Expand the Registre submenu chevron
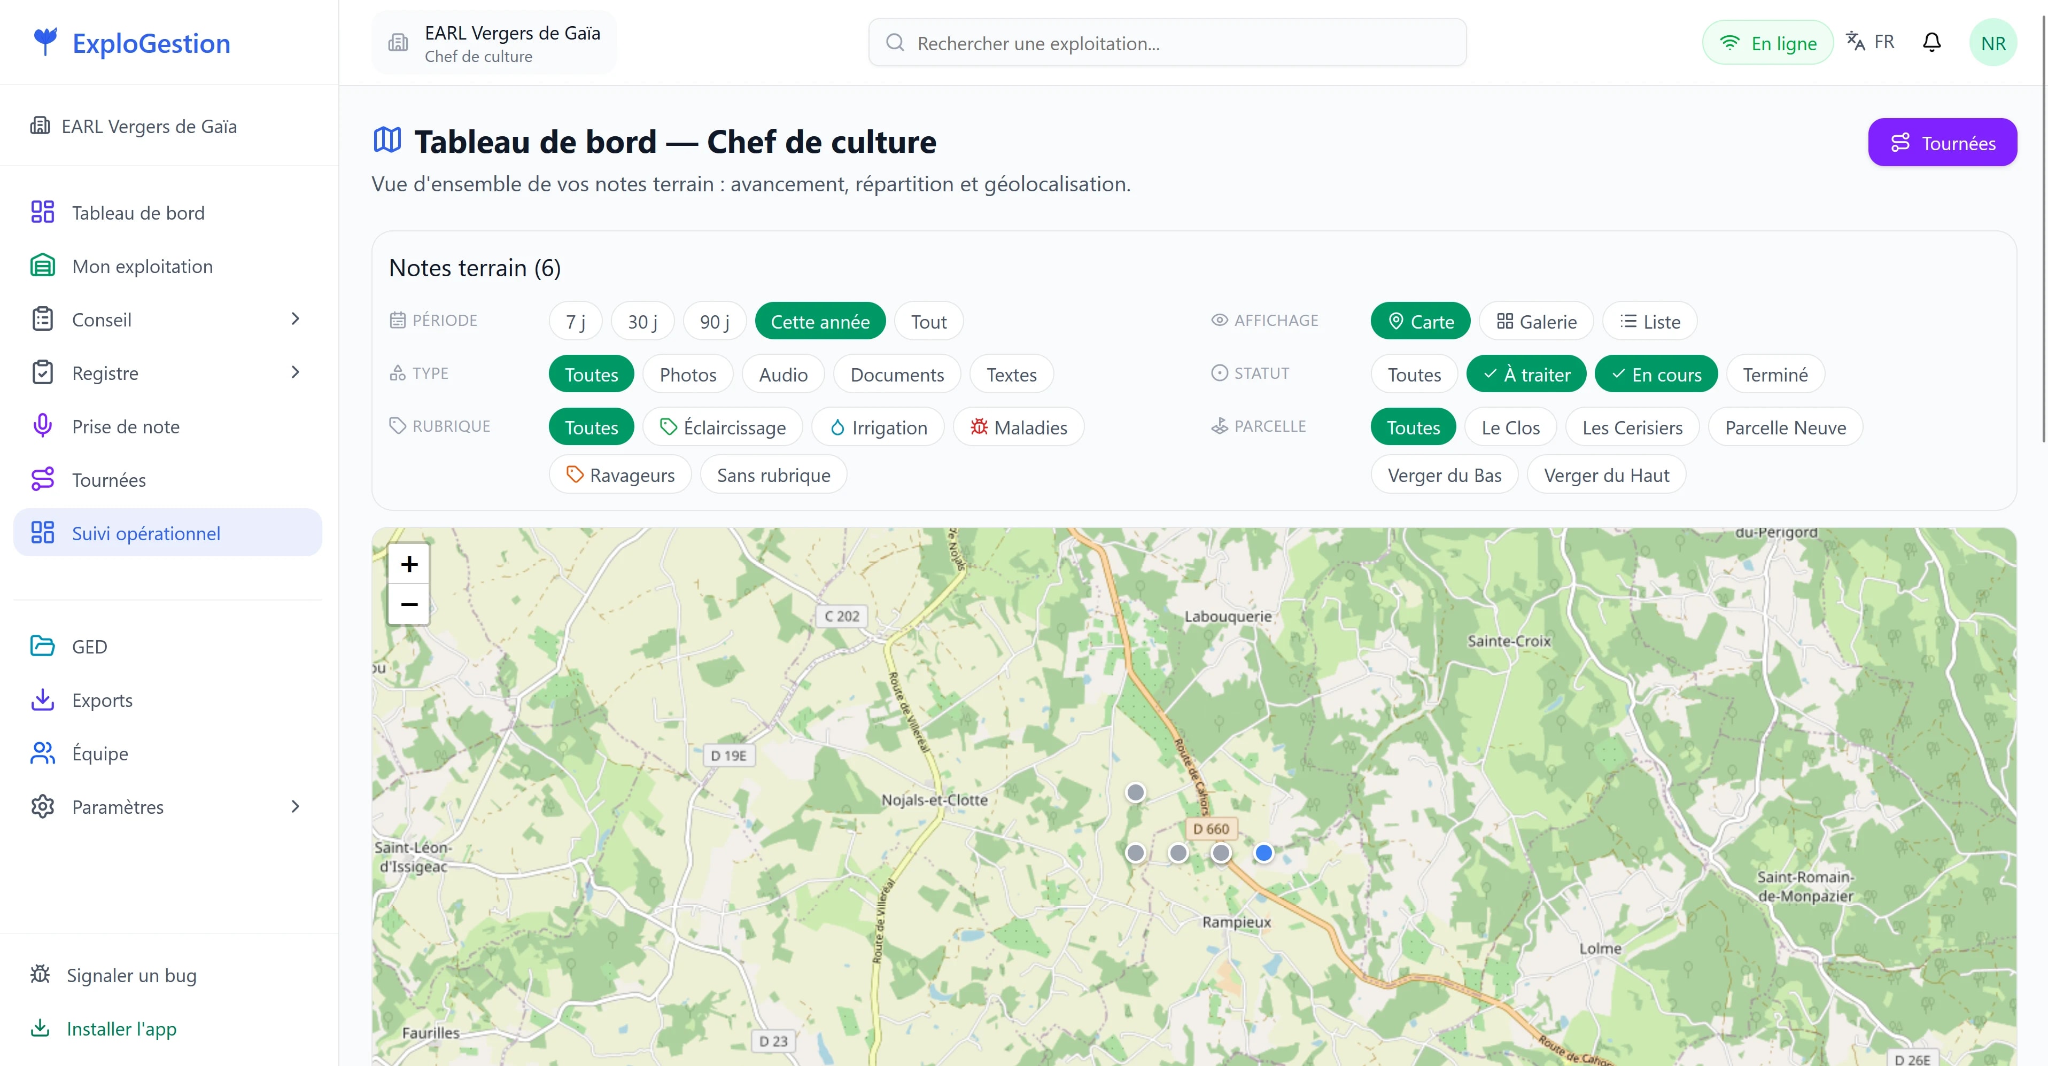Viewport: 2048px width, 1066px height. tap(295, 372)
